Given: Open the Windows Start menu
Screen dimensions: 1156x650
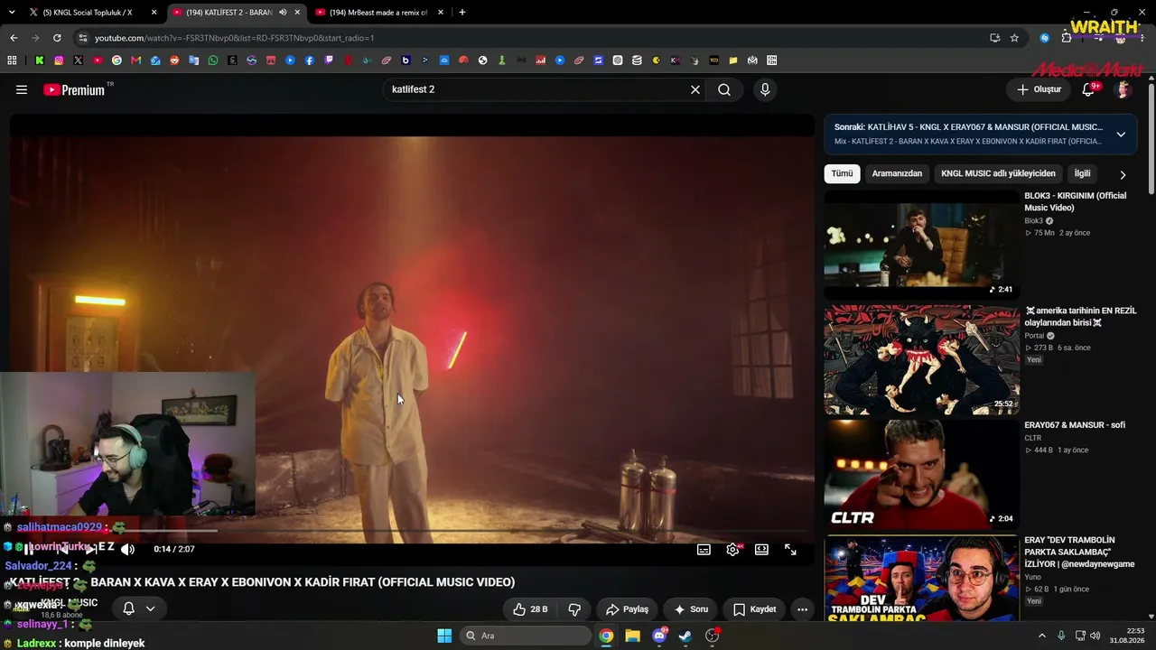Looking at the screenshot, I should coord(444,636).
